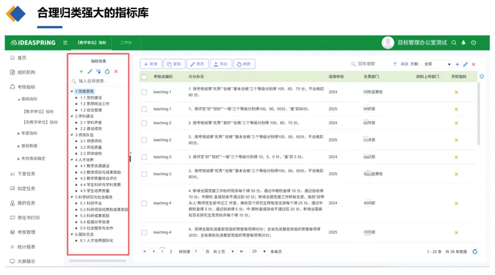Add a scheme with the blue plus icon

[x=457, y=64]
